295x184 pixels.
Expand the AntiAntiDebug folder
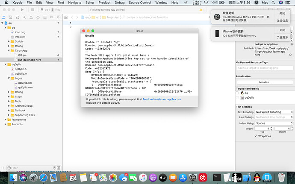pyautogui.click(x=9, y=106)
